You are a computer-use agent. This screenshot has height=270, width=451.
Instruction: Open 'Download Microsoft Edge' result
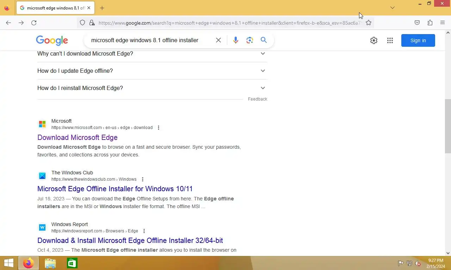pyautogui.click(x=78, y=137)
